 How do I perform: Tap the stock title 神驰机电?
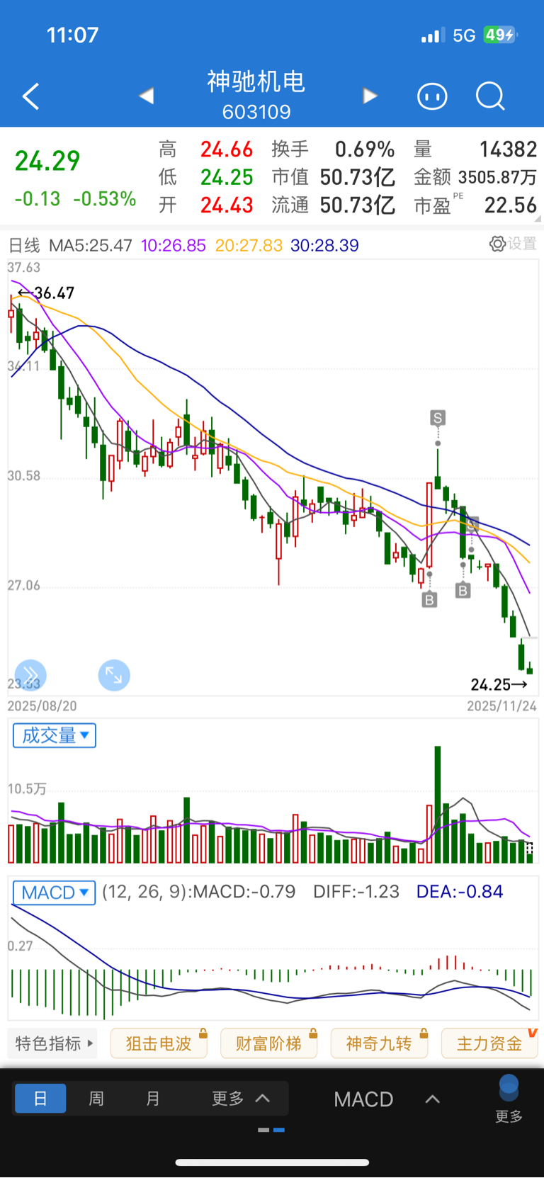(256, 81)
